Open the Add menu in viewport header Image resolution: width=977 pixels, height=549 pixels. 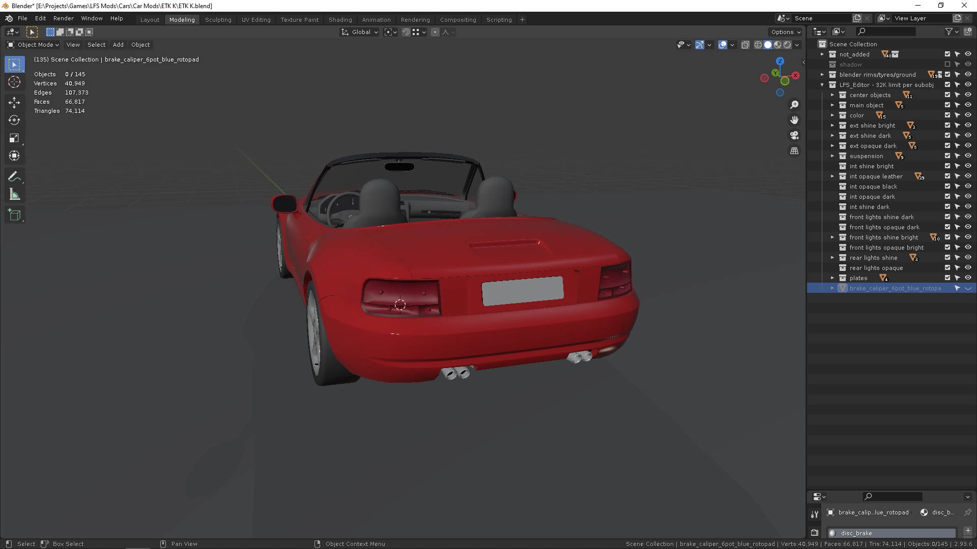click(118, 45)
